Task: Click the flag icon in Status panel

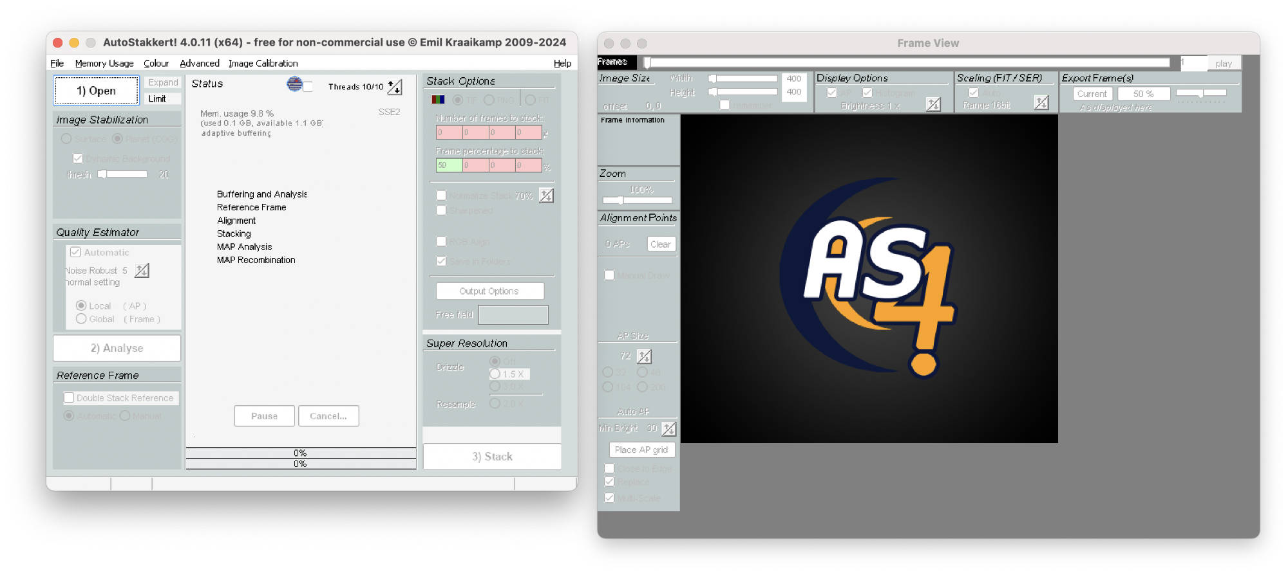Action: pyautogui.click(x=294, y=84)
